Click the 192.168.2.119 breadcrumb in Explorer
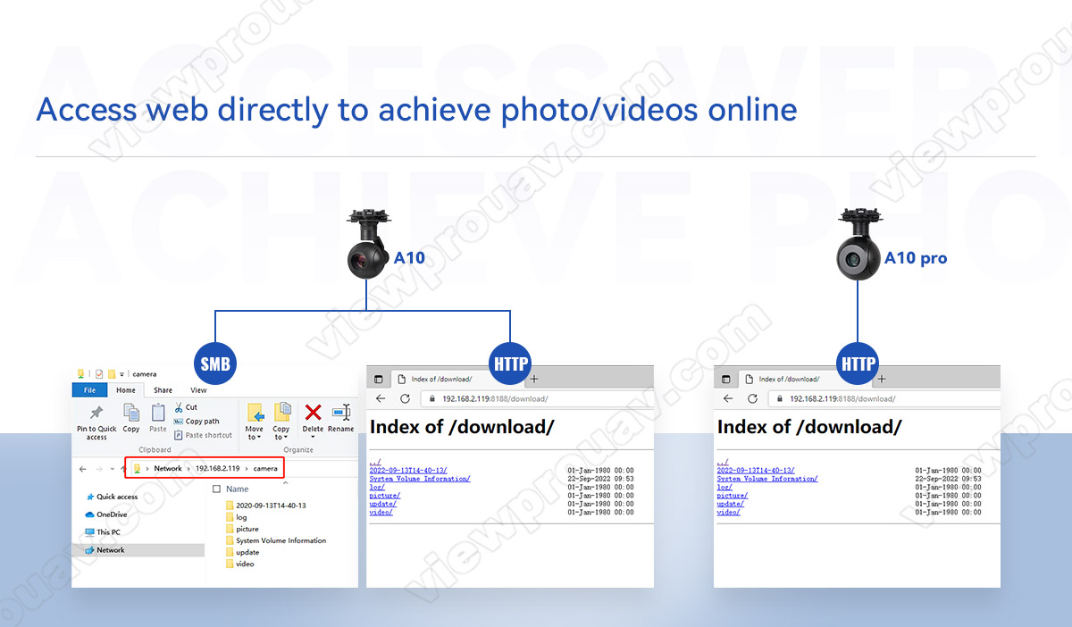This screenshot has height=627, width=1072. [217, 469]
